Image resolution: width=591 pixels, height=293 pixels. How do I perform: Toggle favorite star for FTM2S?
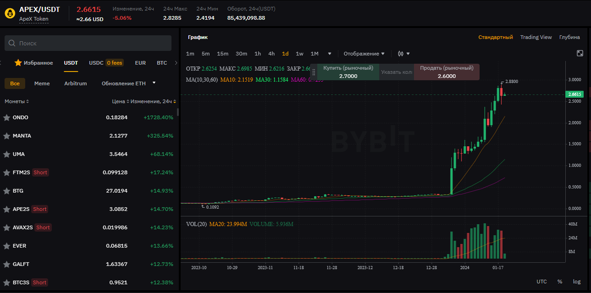coord(7,172)
